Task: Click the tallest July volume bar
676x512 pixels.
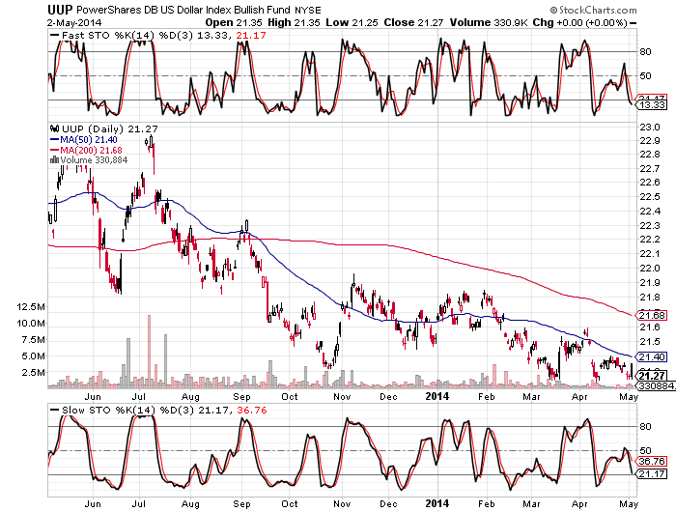Action: [x=149, y=351]
